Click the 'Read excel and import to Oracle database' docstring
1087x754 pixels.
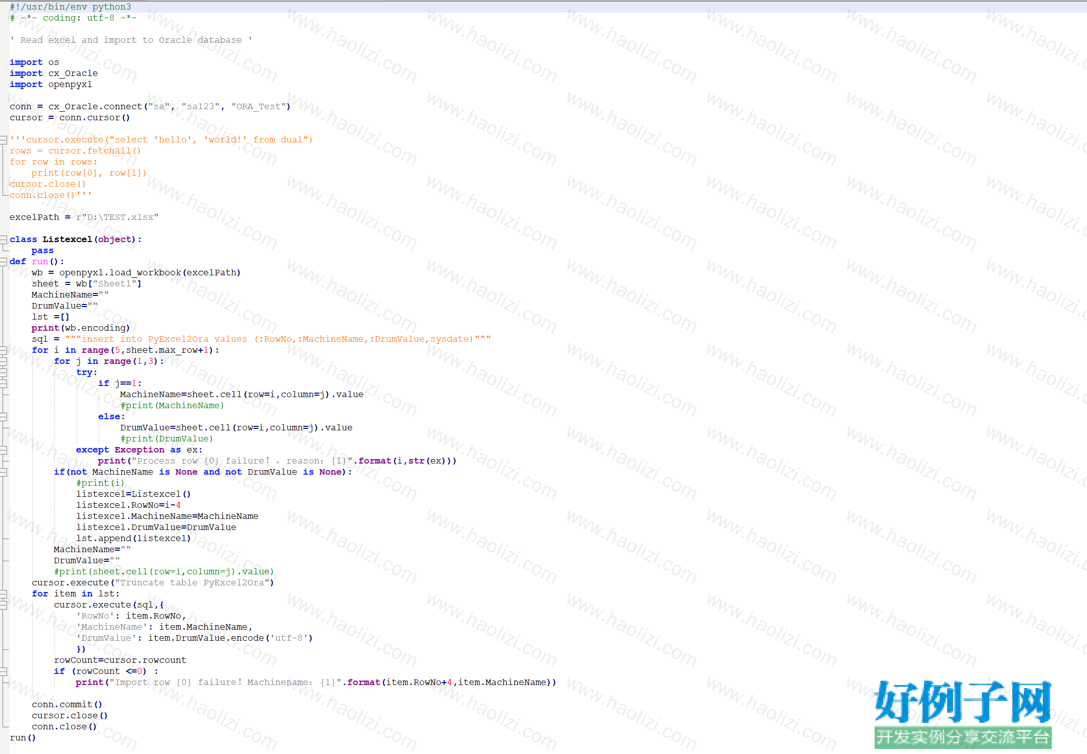[x=131, y=40]
